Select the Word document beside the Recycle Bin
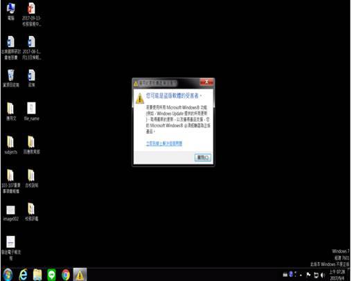This screenshot has width=352, height=281. pos(31,78)
